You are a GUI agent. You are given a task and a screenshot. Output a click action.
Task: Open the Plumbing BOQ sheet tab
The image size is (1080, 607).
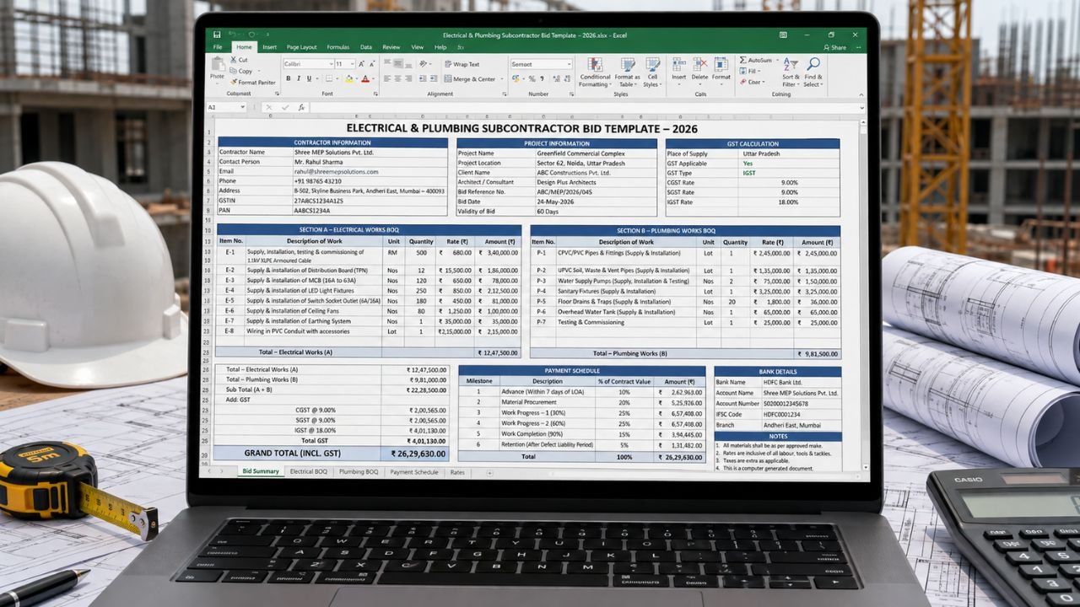359,472
